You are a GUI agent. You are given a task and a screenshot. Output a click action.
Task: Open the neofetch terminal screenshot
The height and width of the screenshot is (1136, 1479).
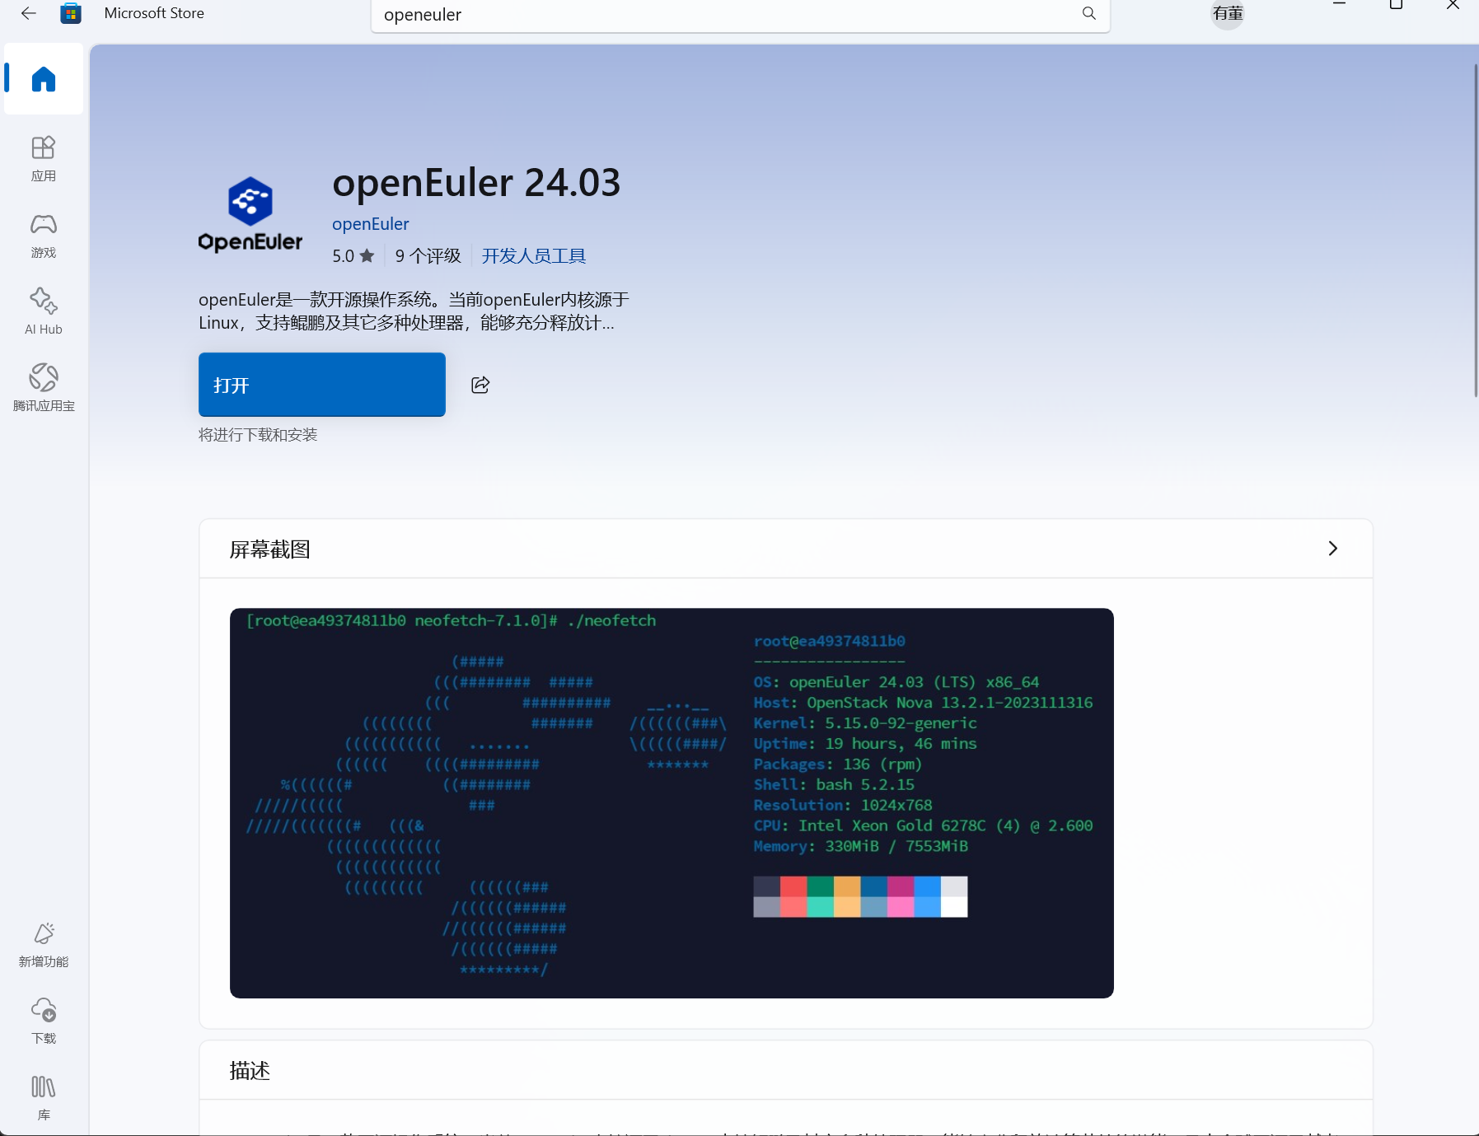pyautogui.click(x=672, y=803)
